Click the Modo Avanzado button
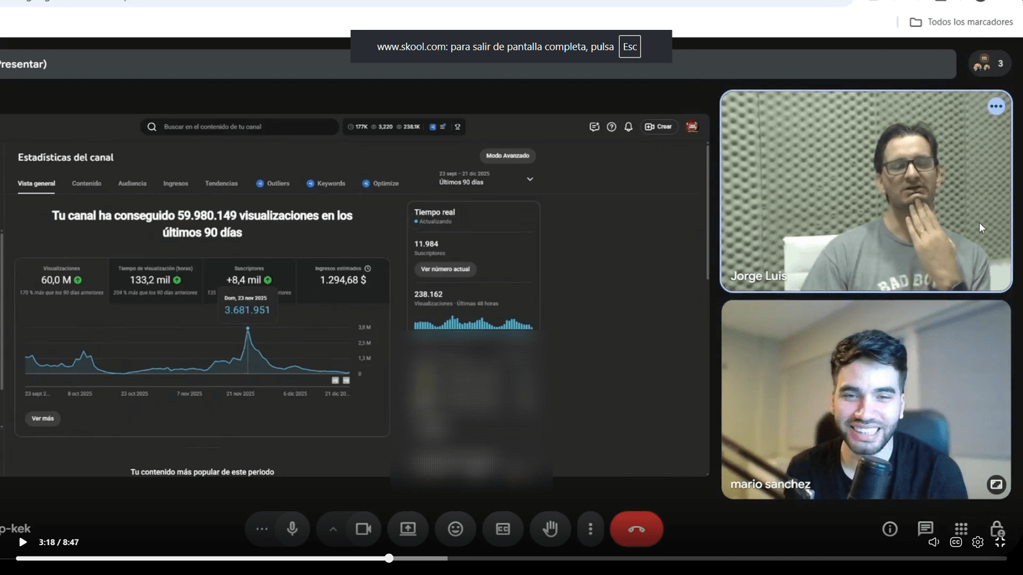The height and width of the screenshot is (575, 1023). [x=507, y=156]
